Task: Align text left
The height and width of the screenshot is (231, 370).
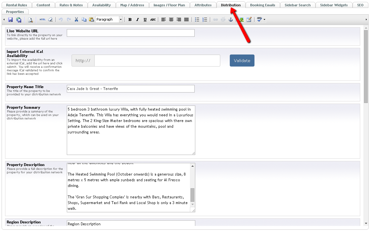Action: [x=164, y=20]
